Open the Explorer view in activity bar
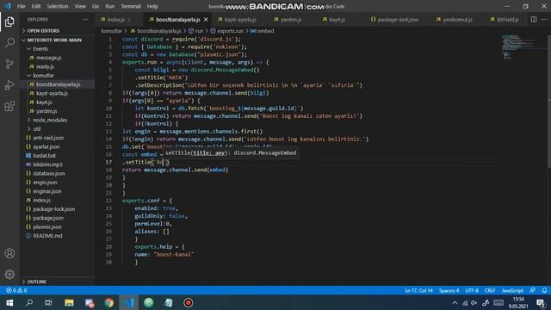 point(9,22)
